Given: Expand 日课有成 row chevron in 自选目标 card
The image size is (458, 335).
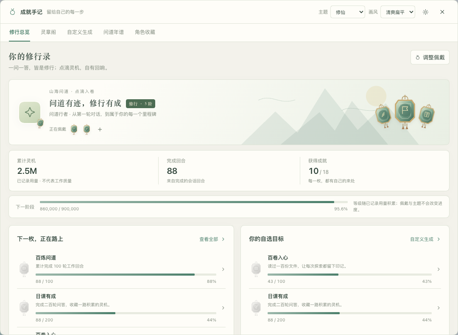Looking at the screenshot, I should [438, 308].
